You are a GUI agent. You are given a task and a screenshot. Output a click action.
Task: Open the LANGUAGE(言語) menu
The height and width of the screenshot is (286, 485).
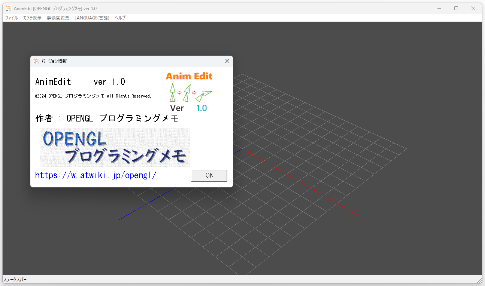pos(91,18)
